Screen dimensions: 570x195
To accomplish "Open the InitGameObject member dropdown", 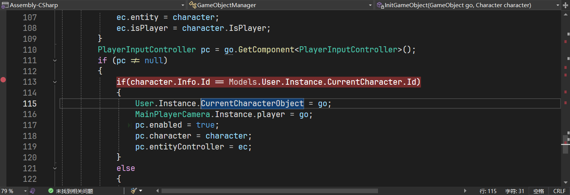I will (x=558, y=5).
